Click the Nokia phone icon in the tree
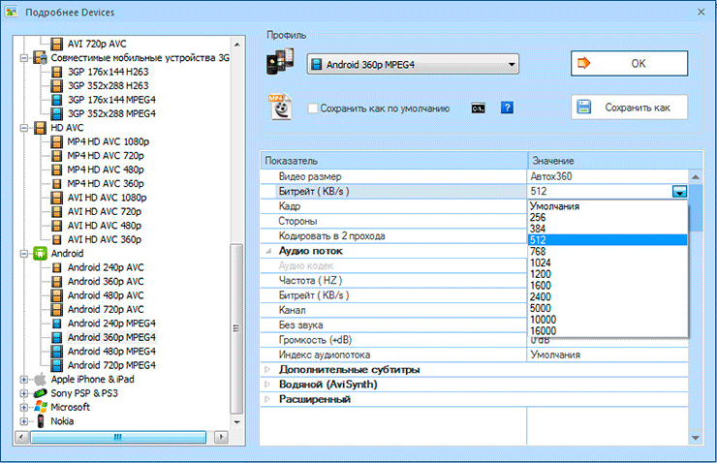717x463 pixels. click(x=41, y=421)
